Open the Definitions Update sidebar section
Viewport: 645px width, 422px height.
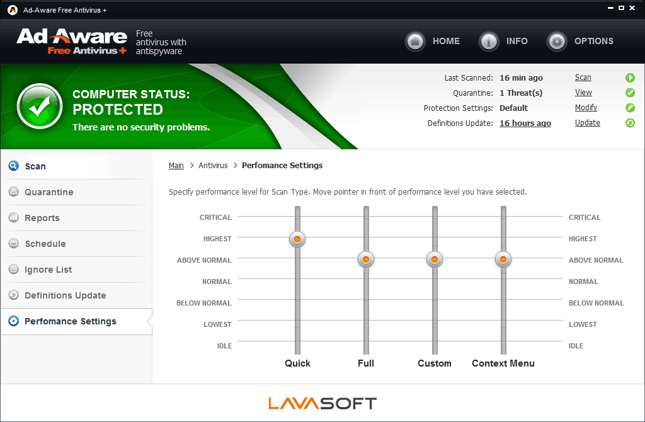tap(76, 295)
